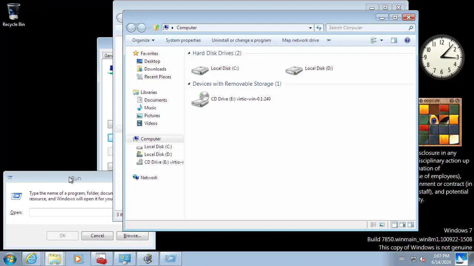The height and width of the screenshot is (266, 474).
Task: Open Recent Places in navigation pane
Action: pos(158,77)
